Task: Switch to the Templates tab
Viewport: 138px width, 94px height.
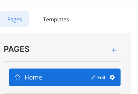Action: click(x=56, y=19)
